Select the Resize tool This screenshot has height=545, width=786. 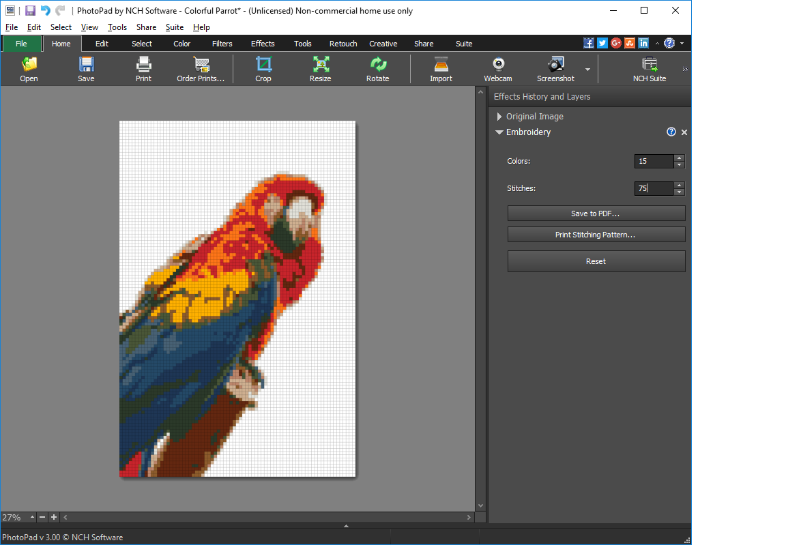coord(320,68)
